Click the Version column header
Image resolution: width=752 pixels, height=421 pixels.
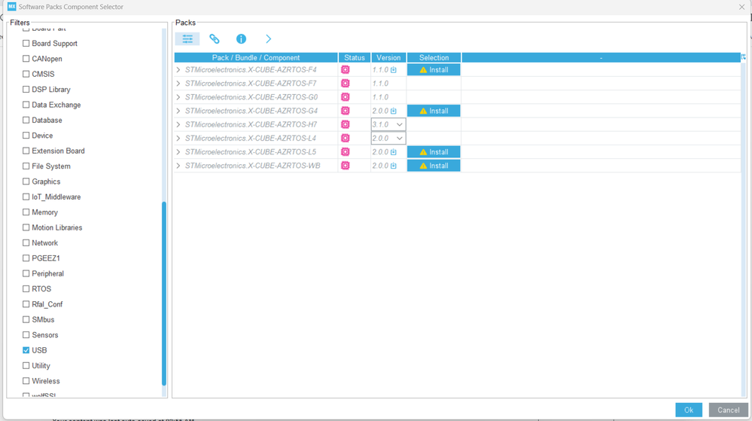(x=388, y=57)
